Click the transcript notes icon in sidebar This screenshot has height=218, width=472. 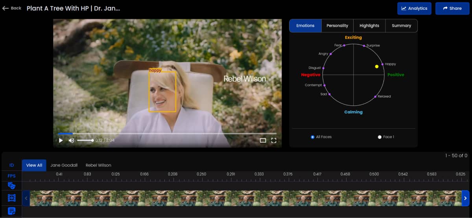(x=11, y=211)
